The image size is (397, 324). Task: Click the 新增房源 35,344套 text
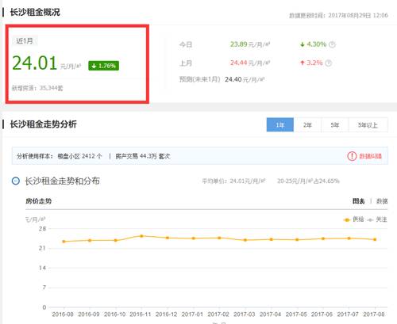coord(37,88)
